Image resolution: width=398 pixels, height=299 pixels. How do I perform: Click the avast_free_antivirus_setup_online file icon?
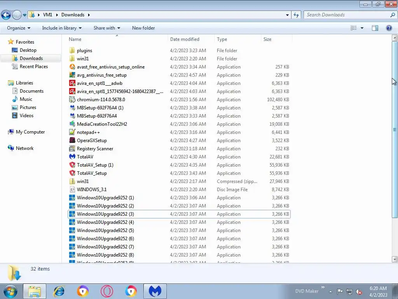(72, 67)
